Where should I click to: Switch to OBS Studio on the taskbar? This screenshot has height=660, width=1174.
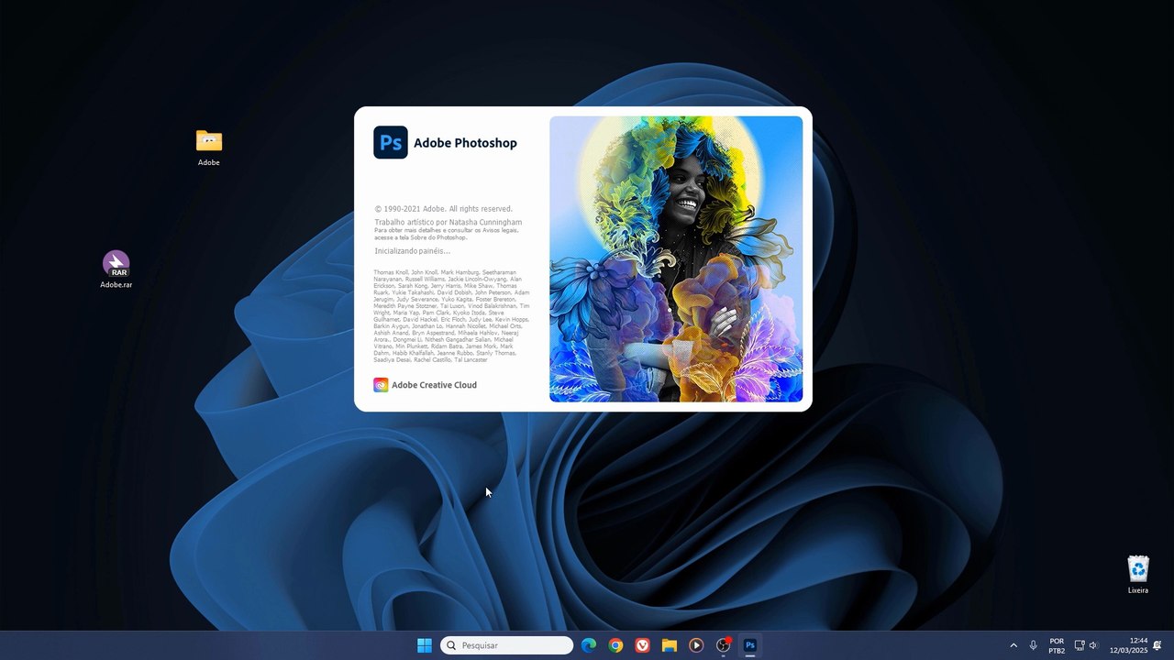point(724,645)
